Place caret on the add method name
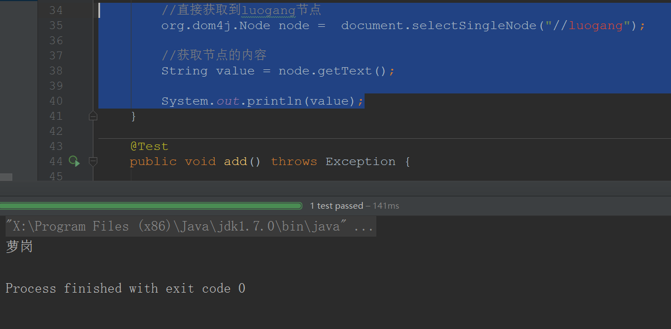This screenshot has width=671, height=329. pos(235,161)
